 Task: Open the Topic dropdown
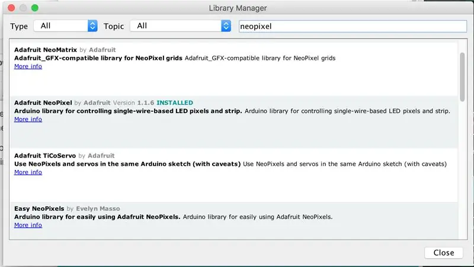[x=181, y=26]
